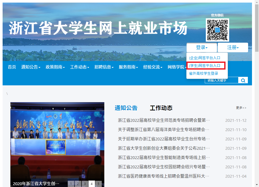Click the 更多>> link

(241, 108)
